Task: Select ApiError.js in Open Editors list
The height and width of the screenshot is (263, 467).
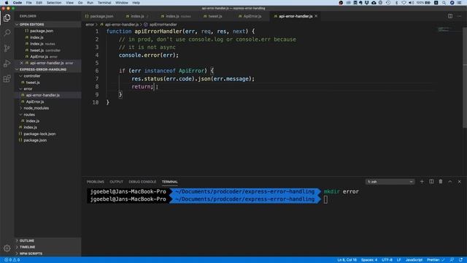Action: pyautogui.click(x=39, y=57)
